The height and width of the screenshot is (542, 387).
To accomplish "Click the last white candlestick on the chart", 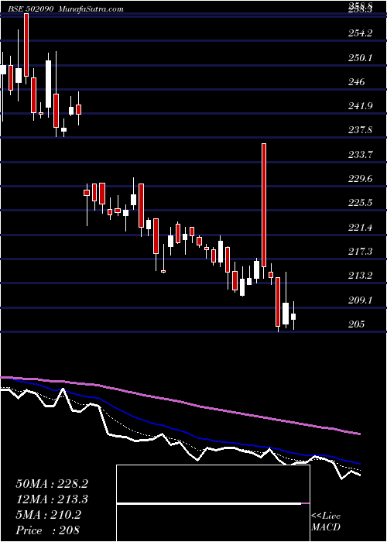I will (293, 317).
